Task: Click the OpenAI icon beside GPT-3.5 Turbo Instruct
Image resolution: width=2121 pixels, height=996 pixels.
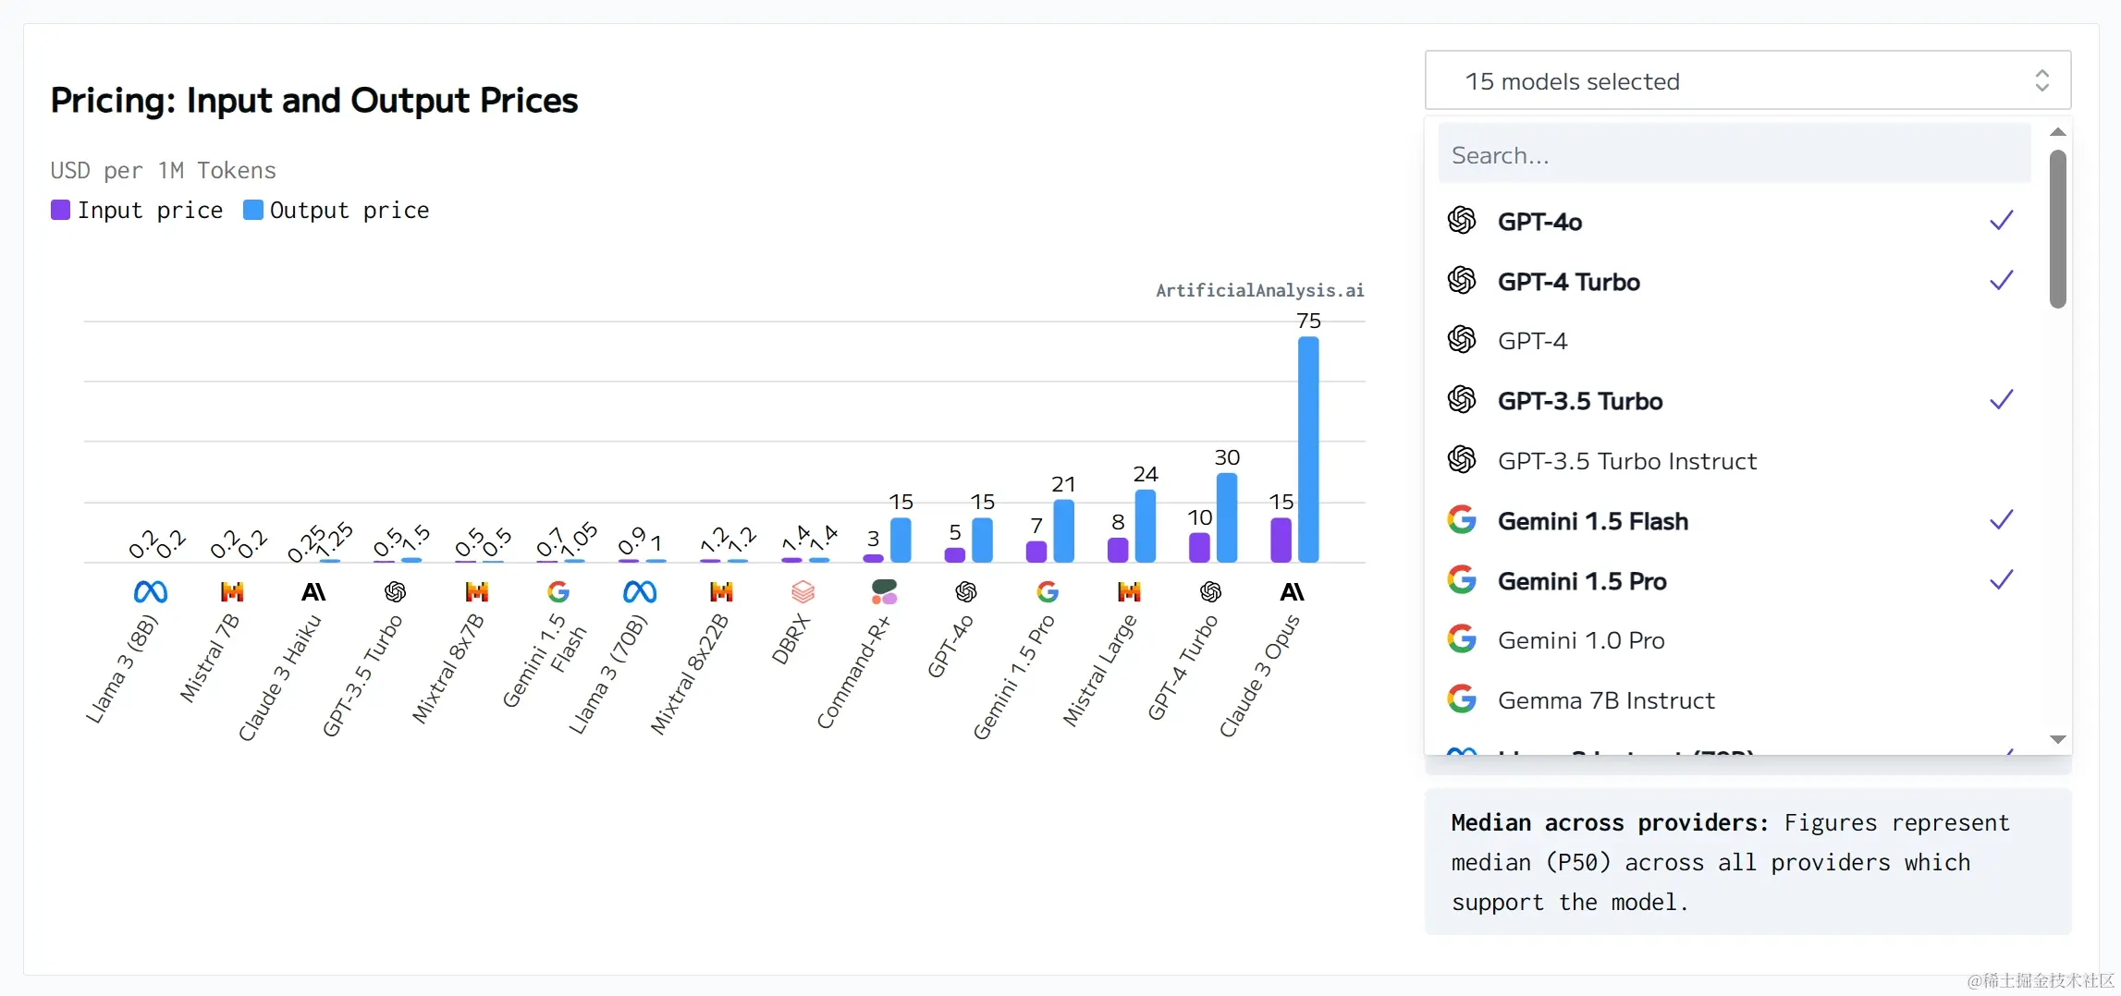Action: 1462,459
